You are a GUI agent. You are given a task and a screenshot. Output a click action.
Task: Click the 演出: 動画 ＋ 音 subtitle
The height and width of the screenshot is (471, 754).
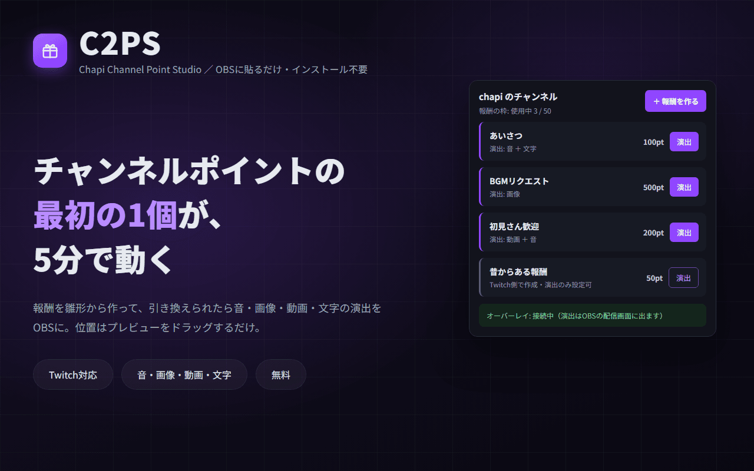point(513,240)
